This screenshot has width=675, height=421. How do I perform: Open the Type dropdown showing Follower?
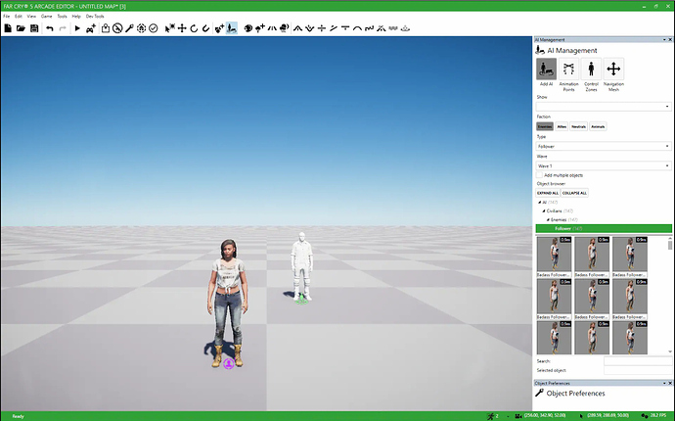[604, 147]
